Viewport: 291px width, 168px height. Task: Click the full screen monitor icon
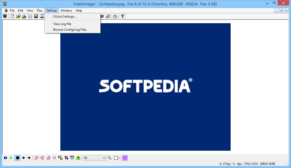5,16
